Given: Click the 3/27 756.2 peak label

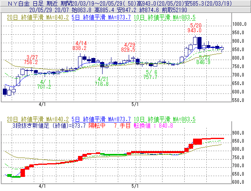Looking at the screenshot, I should pyautogui.click(x=31, y=60).
